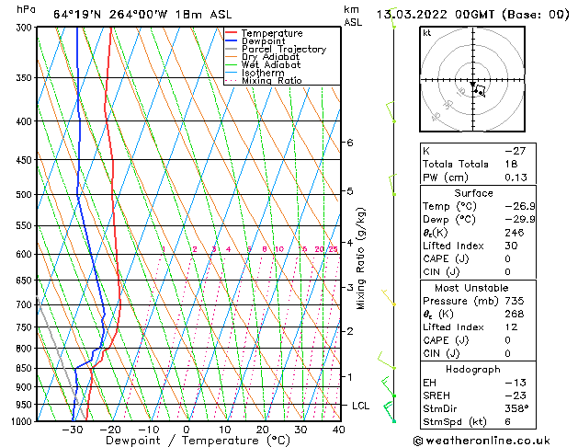Click the 'Temperature' legend entry
This screenshot has height=447, width=578.
point(272,33)
